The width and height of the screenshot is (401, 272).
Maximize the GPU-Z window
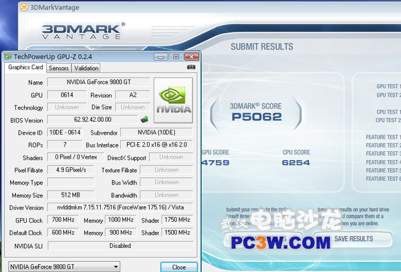[x=176, y=57]
